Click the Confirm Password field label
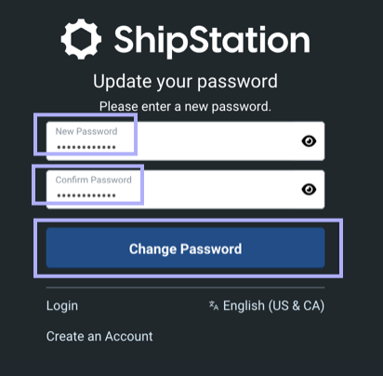The height and width of the screenshot is (376, 383). click(x=93, y=180)
